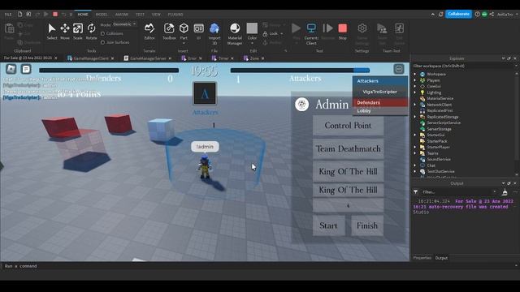520x292 pixels.
Task: Click the Defenders team in player list
Action: pyautogui.click(x=380, y=103)
